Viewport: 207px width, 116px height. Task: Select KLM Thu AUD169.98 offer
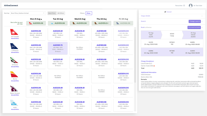tap(101, 105)
